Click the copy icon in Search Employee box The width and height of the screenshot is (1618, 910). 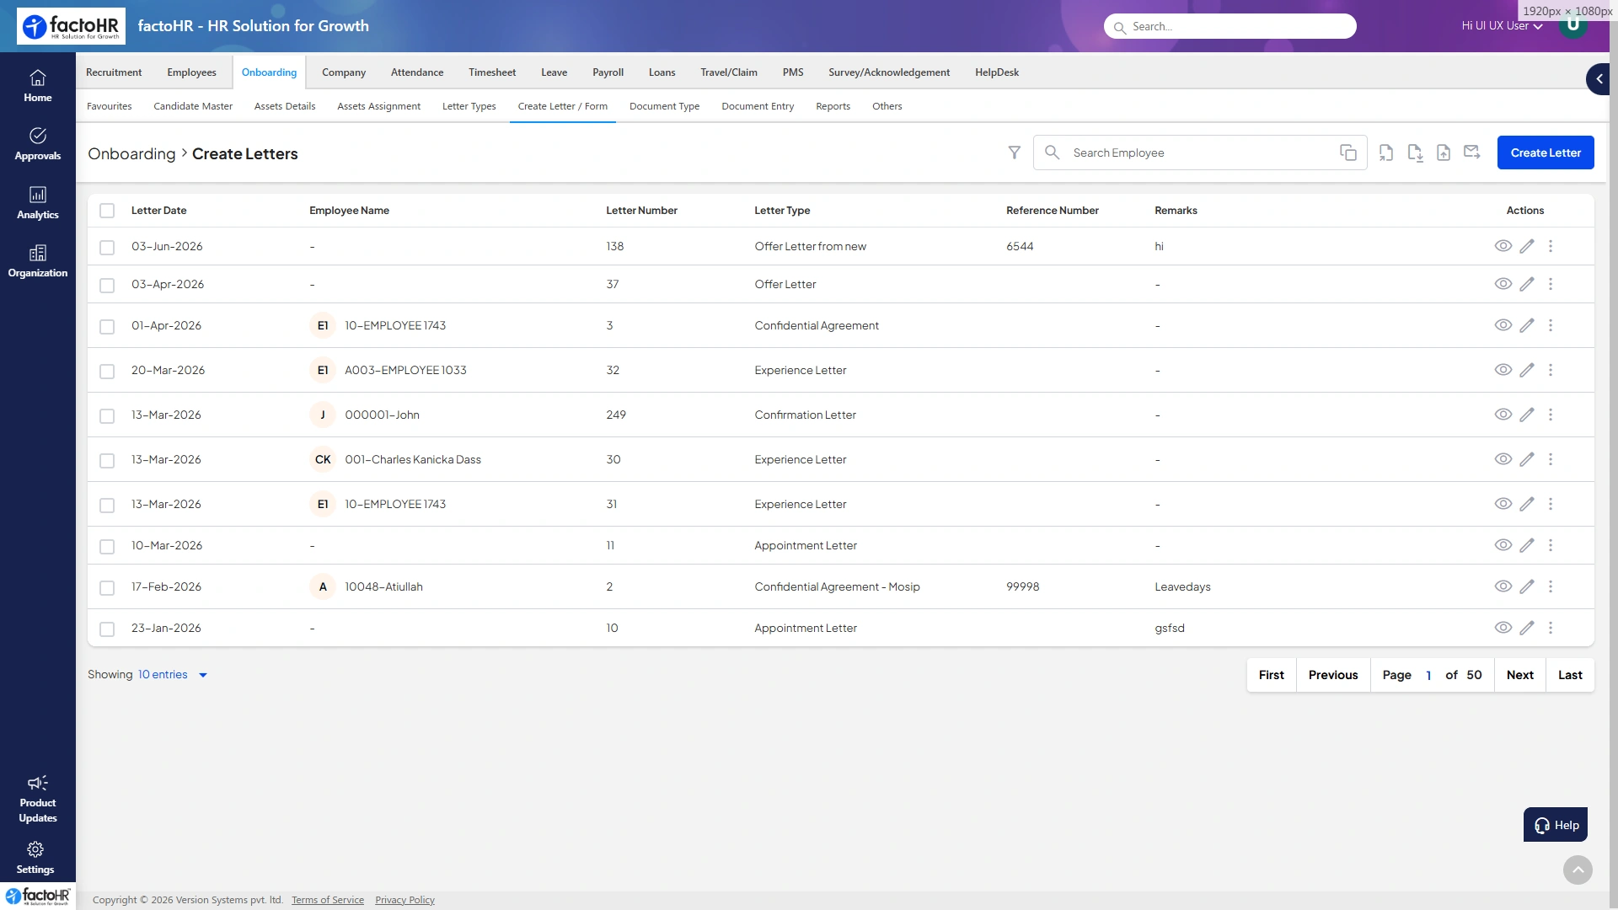tap(1348, 153)
